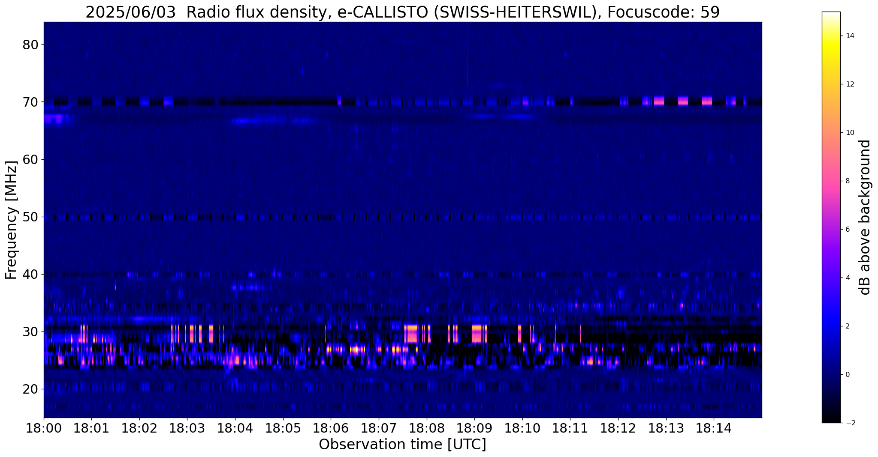Click the 18:06 time tick label
The image size is (878, 457).
coord(331,428)
